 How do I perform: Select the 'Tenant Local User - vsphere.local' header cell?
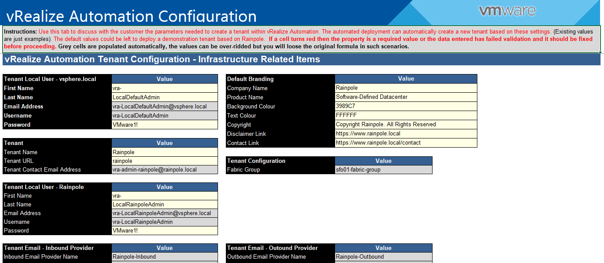tap(57, 79)
